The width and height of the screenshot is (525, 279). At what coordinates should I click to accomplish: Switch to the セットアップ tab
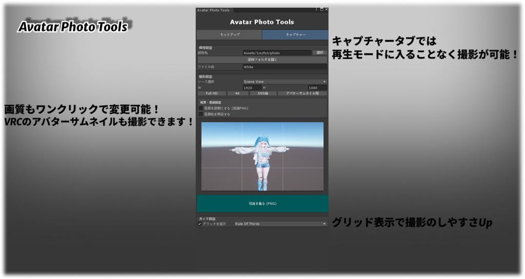[229, 34]
